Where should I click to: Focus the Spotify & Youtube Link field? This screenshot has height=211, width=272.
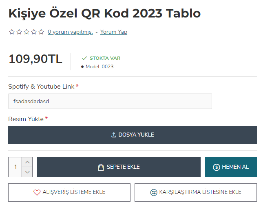(x=110, y=101)
